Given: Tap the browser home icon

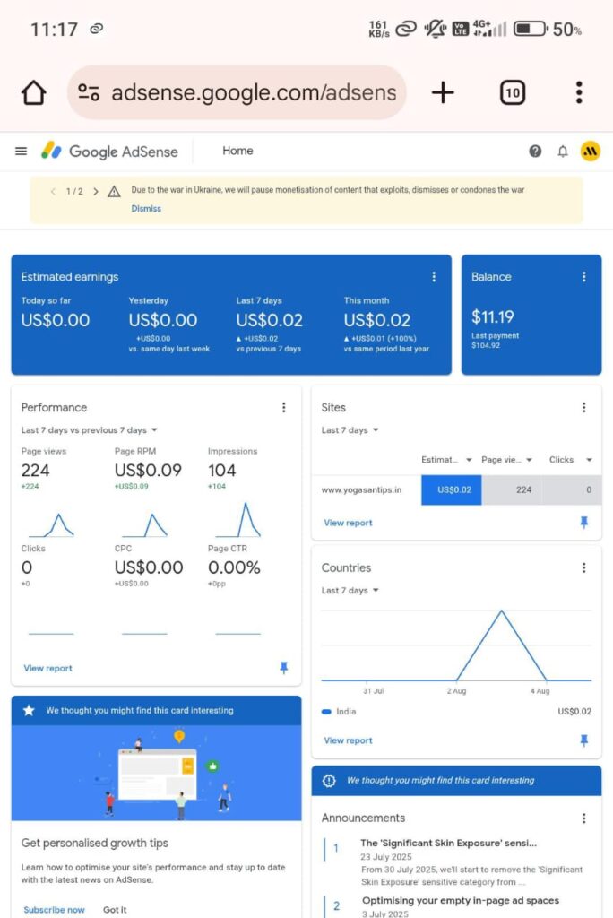Looking at the screenshot, I should 33,92.
